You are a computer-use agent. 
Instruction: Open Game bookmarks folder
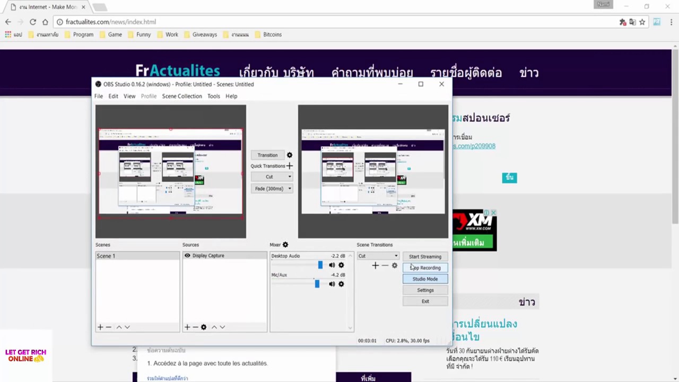pyautogui.click(x=110, y=34)
